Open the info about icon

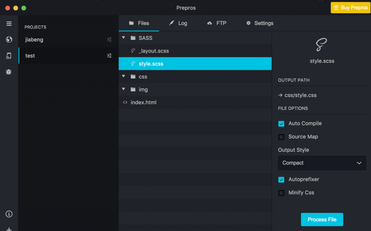click(9, 214)
